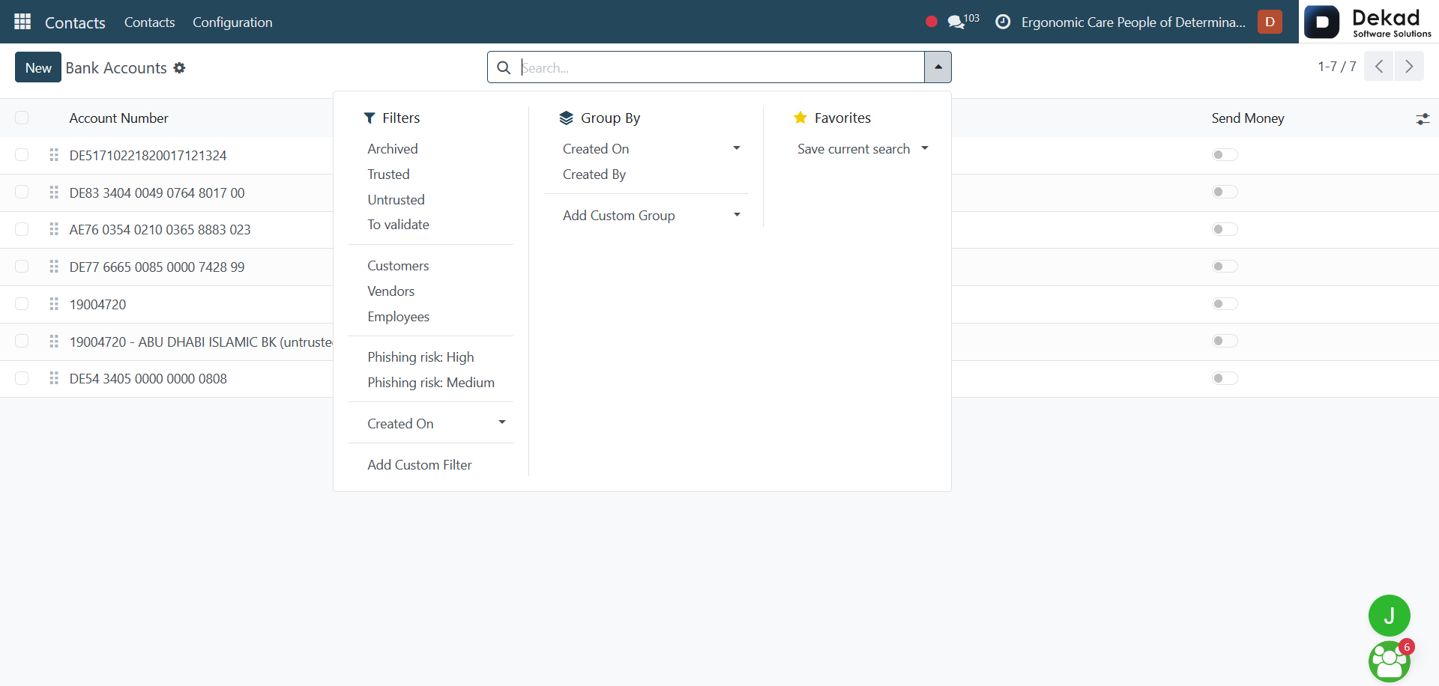Apply the Trusted filter
1439x686 pixels.
[388, 174]
